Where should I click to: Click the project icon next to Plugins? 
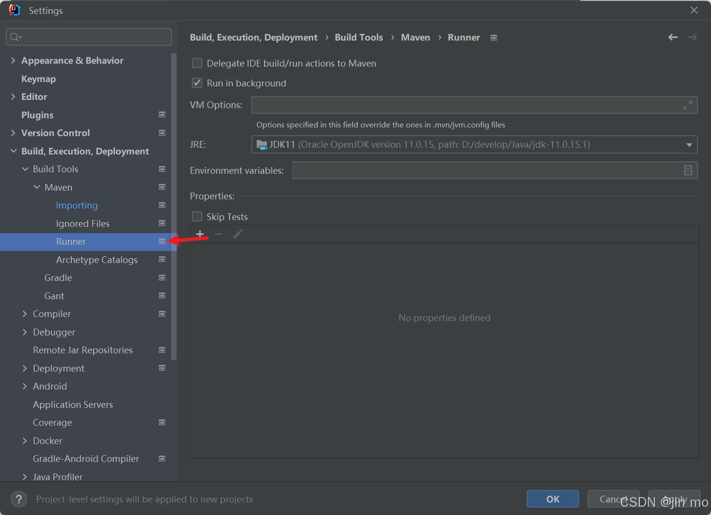coord(162,115)
